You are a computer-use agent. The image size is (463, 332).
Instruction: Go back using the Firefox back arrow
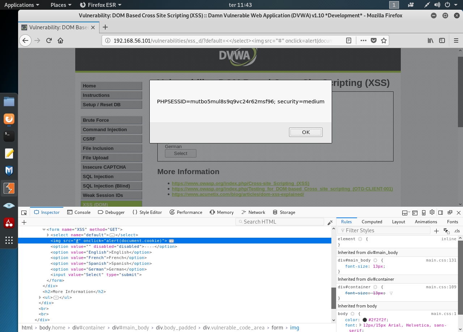(x=25, y=40)
